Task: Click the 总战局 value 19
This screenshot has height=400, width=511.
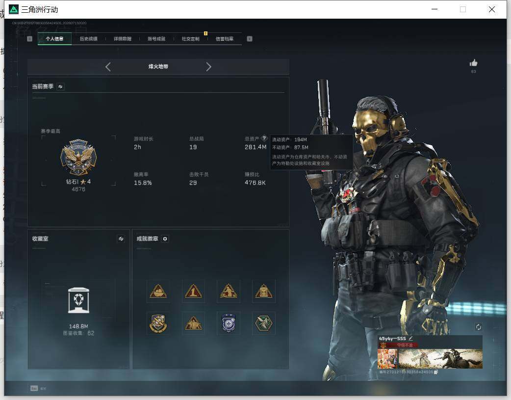Action: point(193,147)
